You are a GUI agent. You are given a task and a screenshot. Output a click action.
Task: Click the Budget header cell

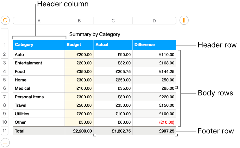(79, 45)
